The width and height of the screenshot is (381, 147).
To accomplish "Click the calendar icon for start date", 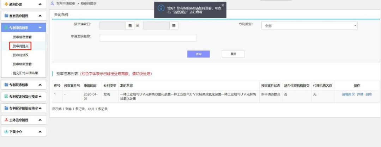I will pyautogui.click(x=130, y=26).
